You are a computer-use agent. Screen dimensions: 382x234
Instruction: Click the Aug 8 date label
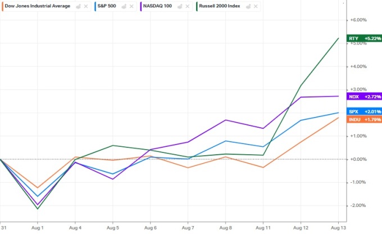point(226,228)
